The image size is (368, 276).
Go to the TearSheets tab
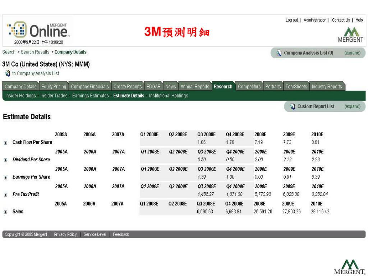(296, 87)
